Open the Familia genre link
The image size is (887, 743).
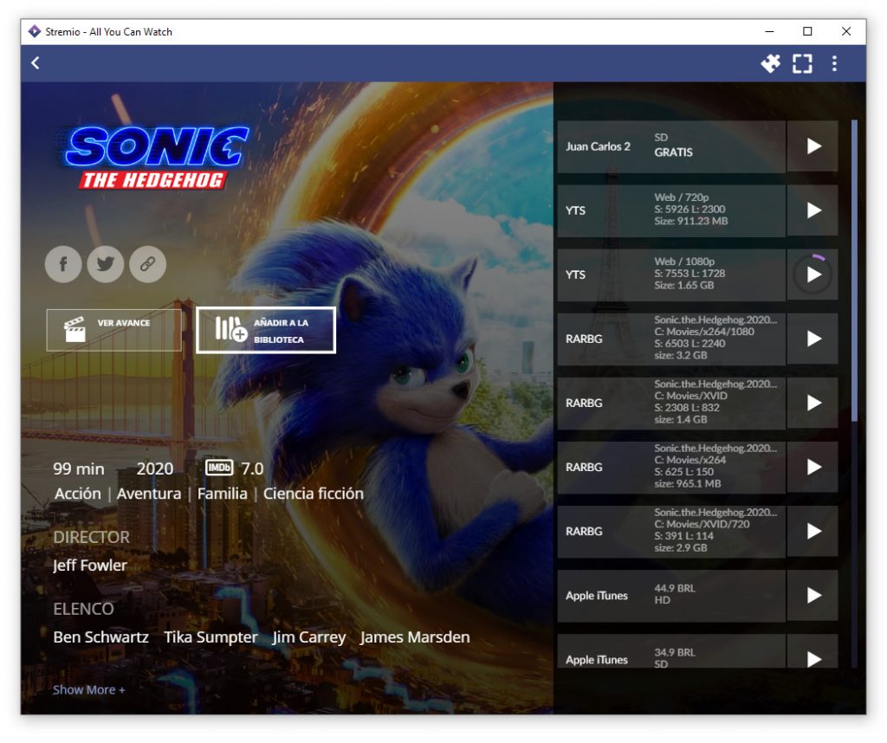click(222, 494)
